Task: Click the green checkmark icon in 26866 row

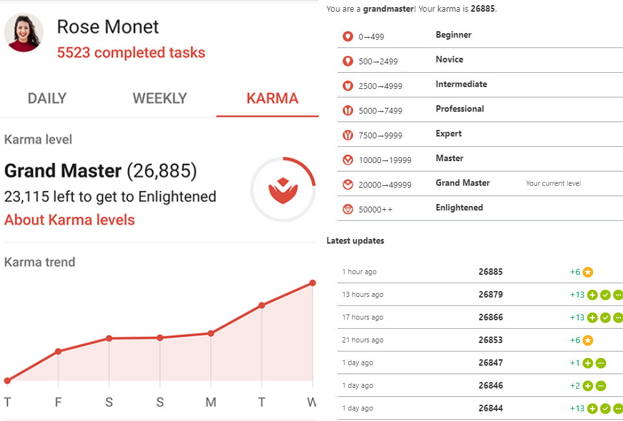Action: [x=605, y=318]
